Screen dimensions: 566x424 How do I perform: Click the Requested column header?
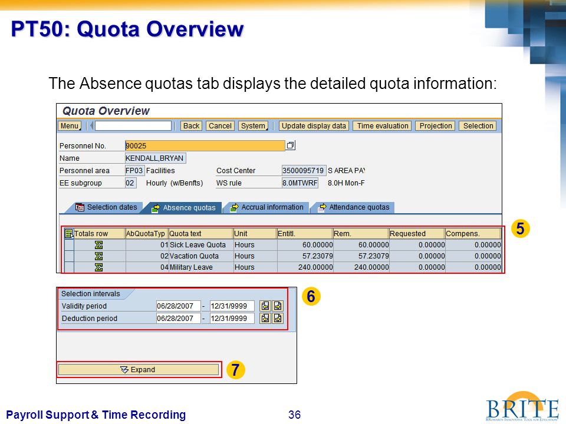point(417,234)
